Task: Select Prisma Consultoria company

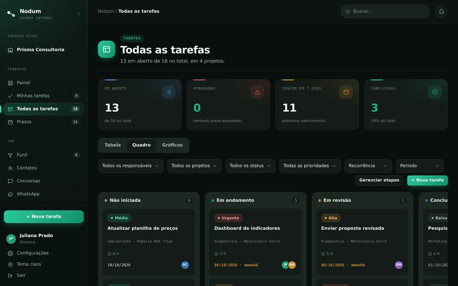Action: 44,50
